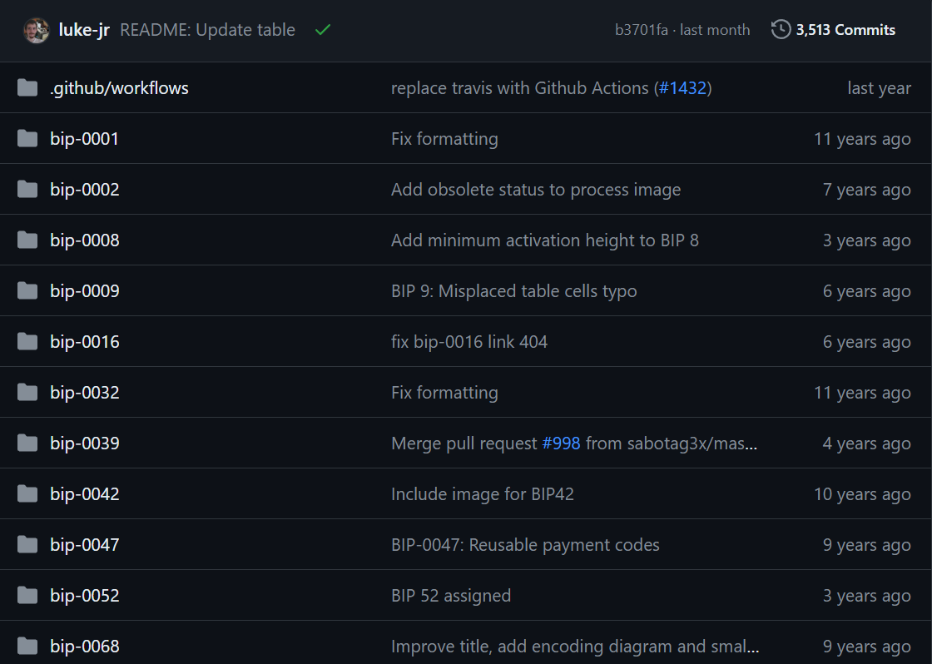Open pull request #998 link
The height and width of the screenshot is (664, 932).
561,443
